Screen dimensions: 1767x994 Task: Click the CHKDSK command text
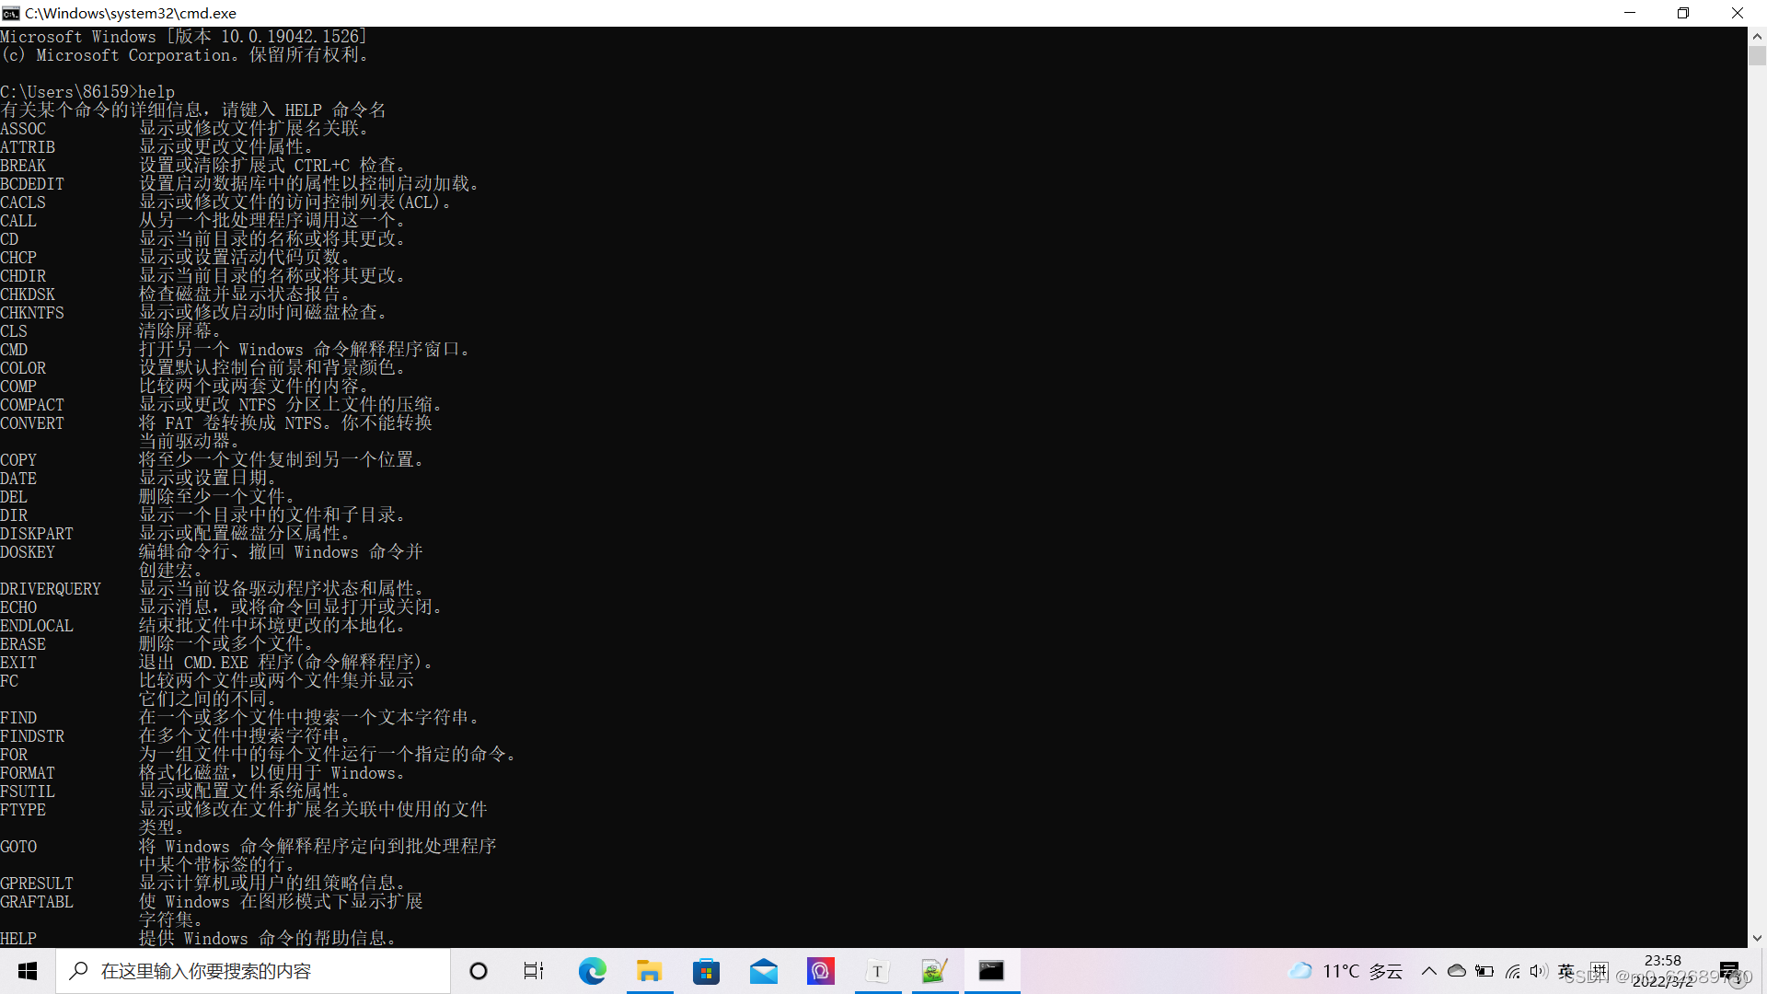(x=28, y=295)
